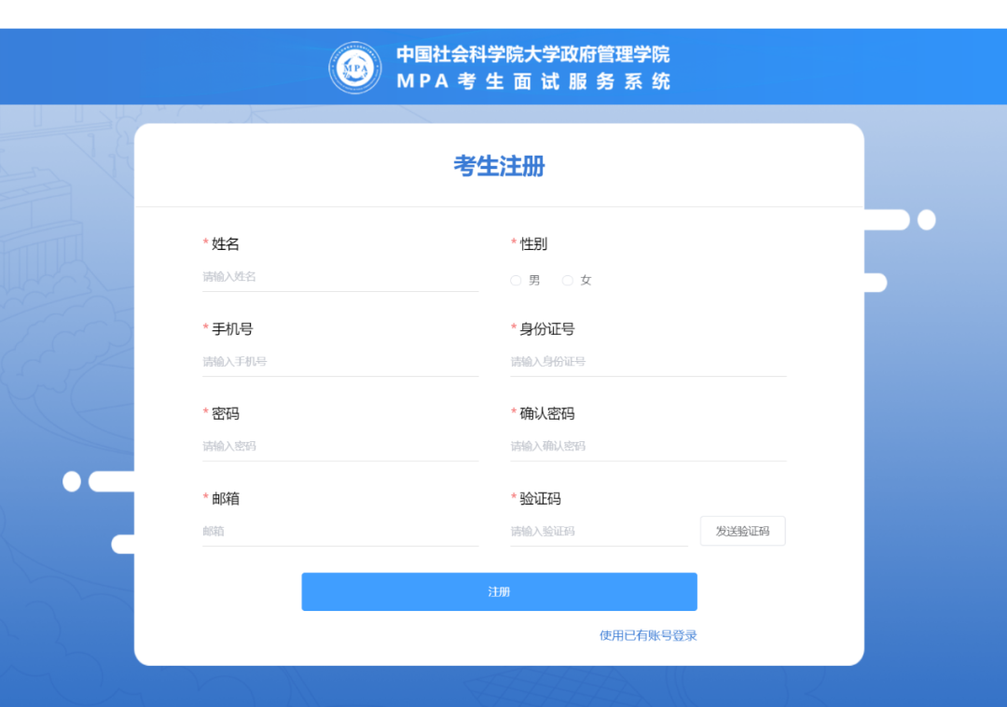Image resolution: width=1007 pixels, height=707 pixels.
Task: Click the 发送验证码 send code button
Action: 742,531
